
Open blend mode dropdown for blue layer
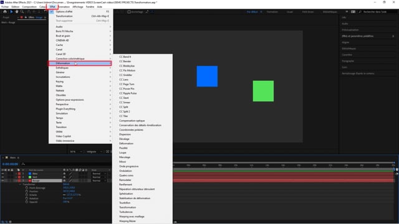[99, 174]
